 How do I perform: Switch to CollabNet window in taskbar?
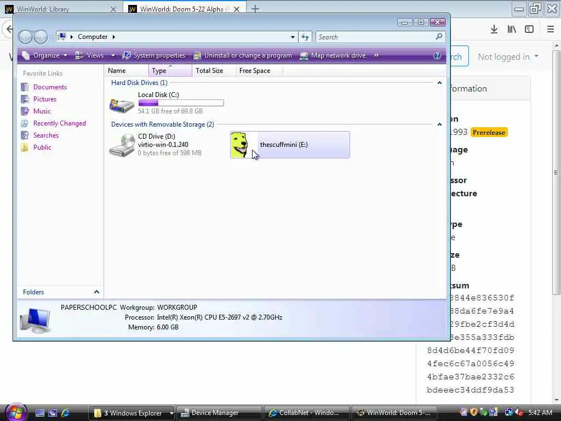point(306,413)
